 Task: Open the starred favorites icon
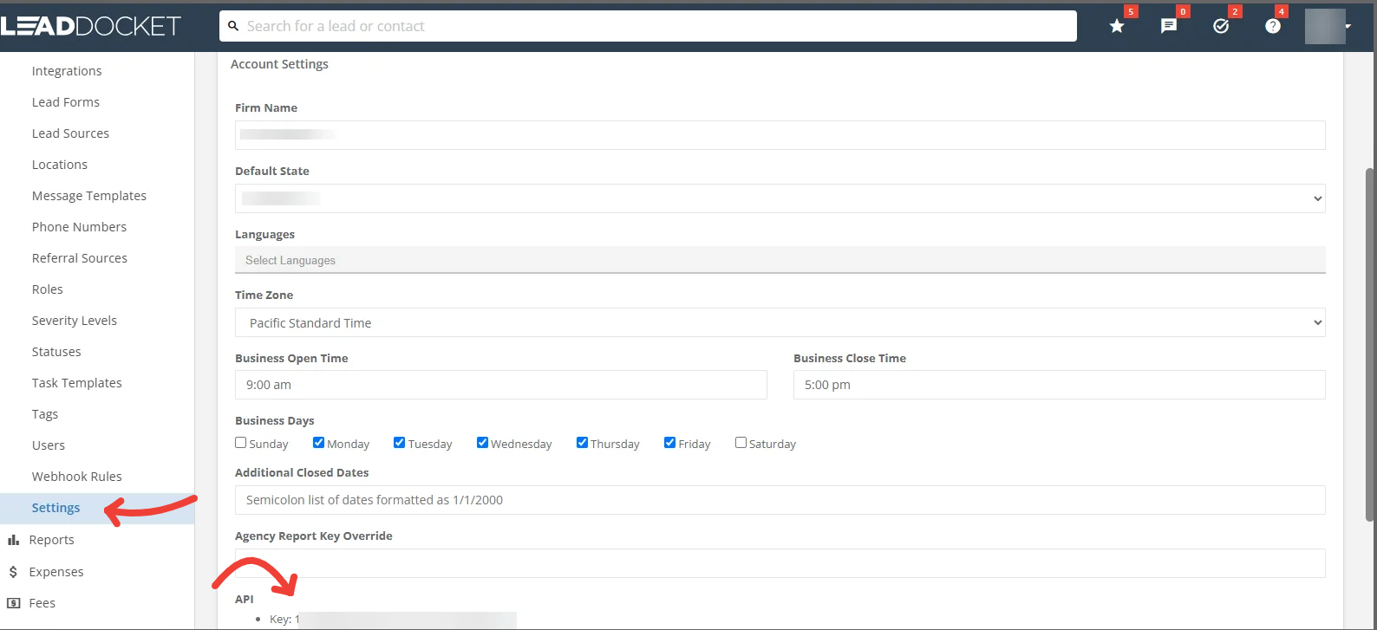click(x=1117, y=26)
